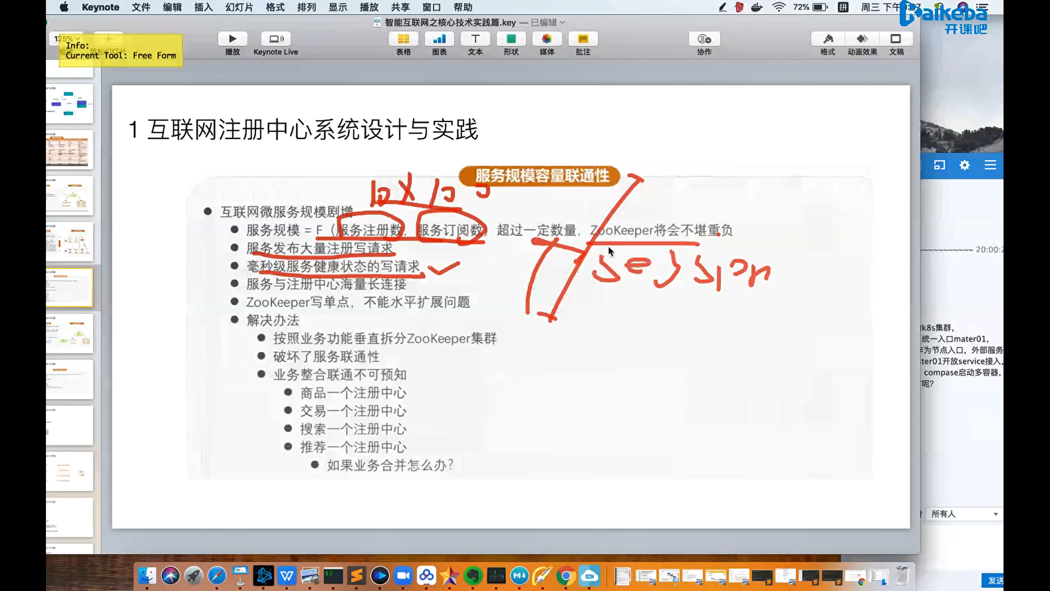Toggle the 格式 format inspector

pyautogui.click(x=827, y=39)
